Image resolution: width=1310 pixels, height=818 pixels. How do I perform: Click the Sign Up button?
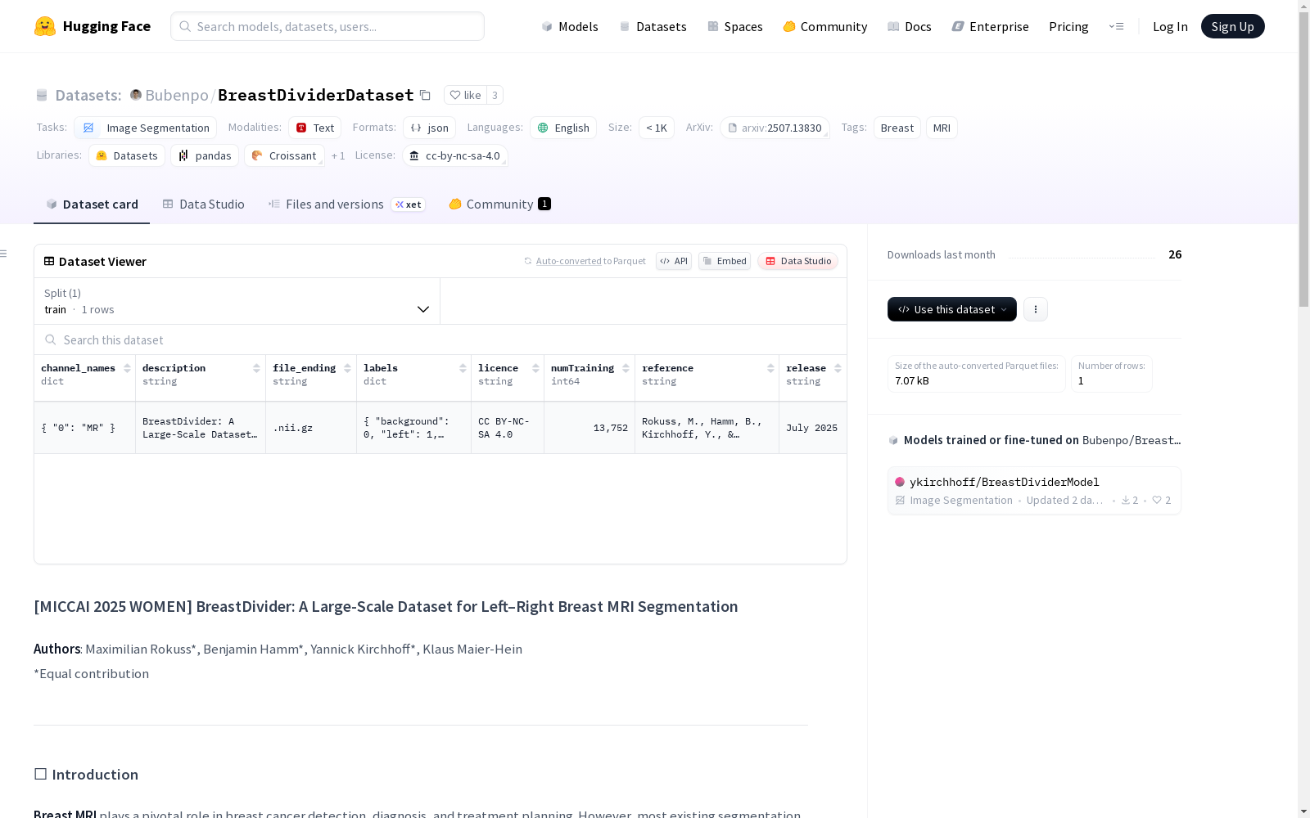(x=1232, y=26)
